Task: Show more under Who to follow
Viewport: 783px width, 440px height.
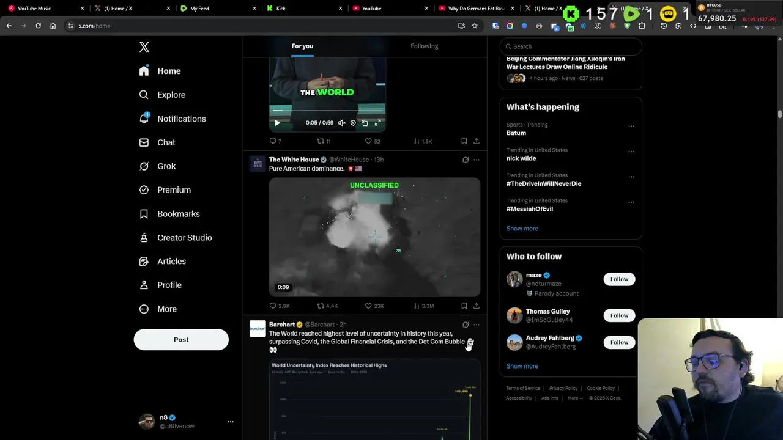Action: click(522, 366)
